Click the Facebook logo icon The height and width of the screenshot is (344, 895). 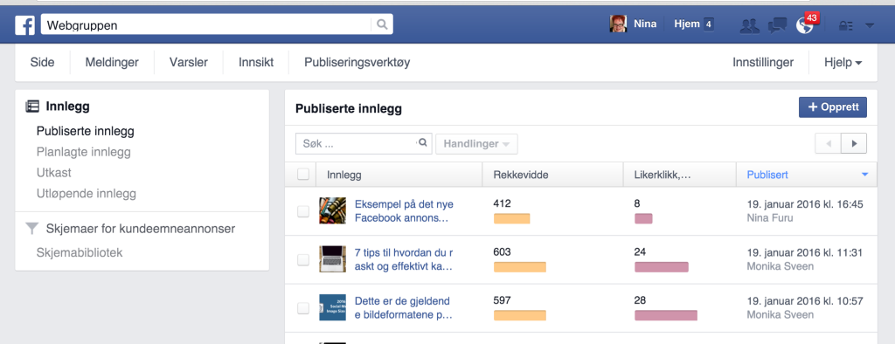click(24, 24)
